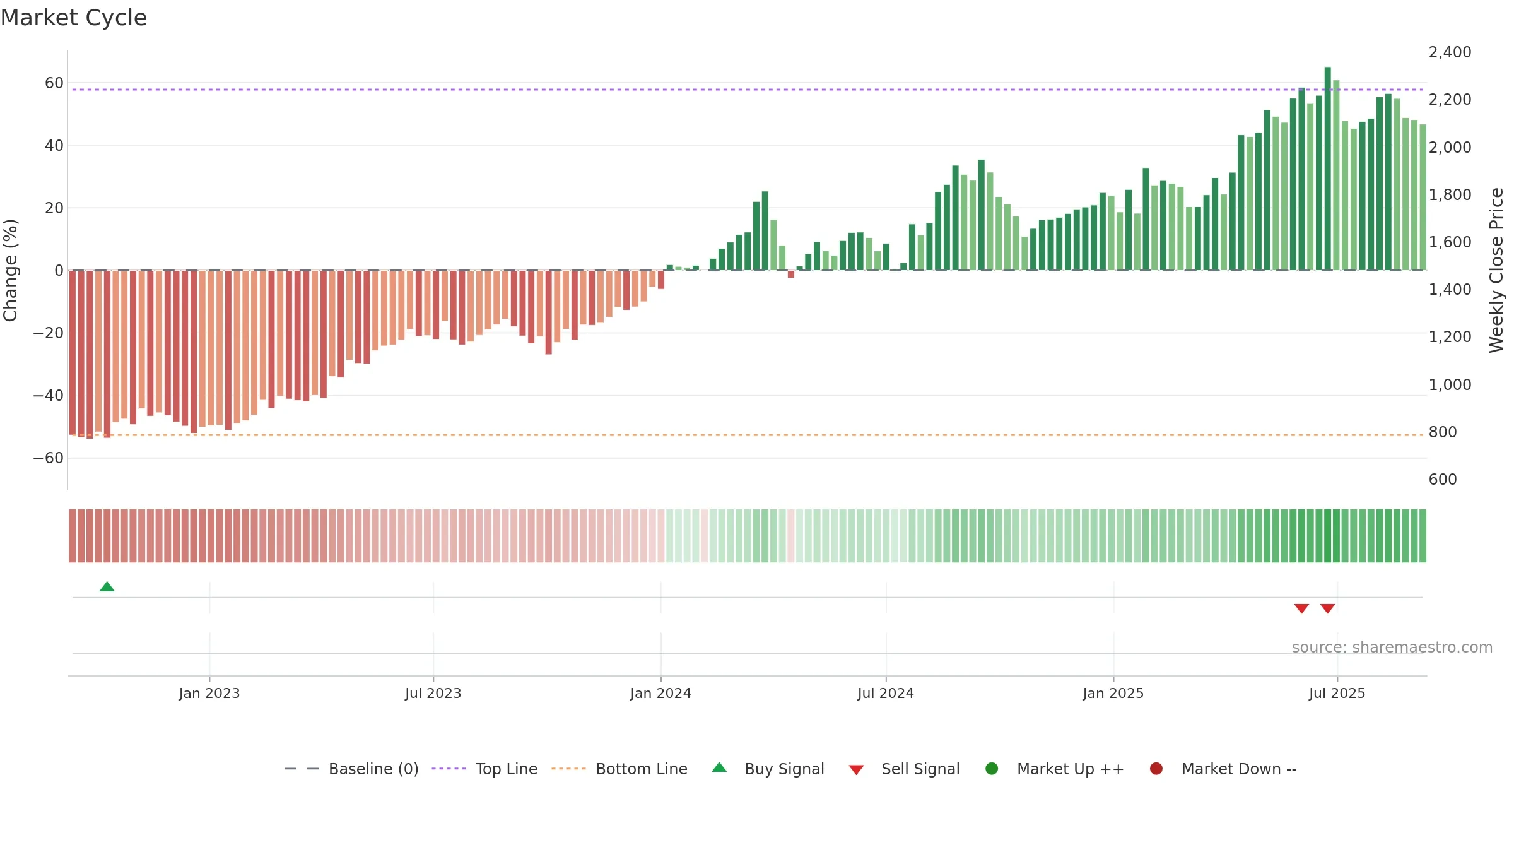Toggle the Bottom Line legend entry

click(x=619, y=769)
